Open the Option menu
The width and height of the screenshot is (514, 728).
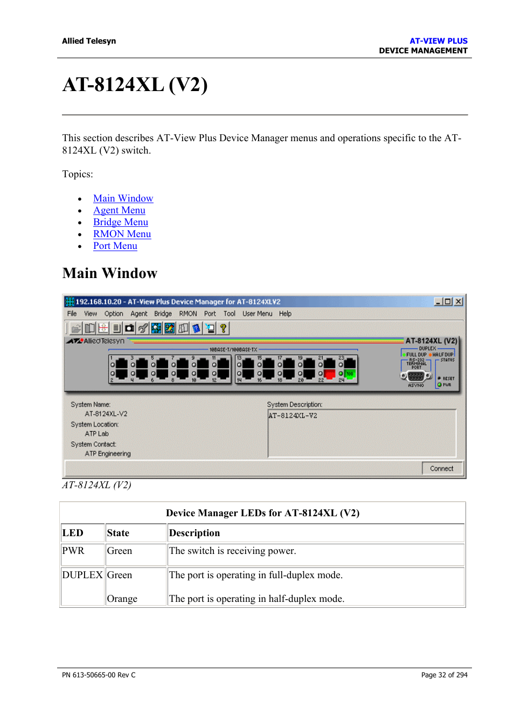tap(114, 314)
